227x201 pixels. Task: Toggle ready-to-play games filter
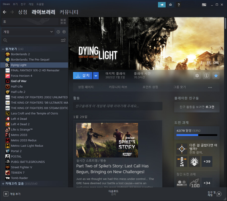click(64, 32)
